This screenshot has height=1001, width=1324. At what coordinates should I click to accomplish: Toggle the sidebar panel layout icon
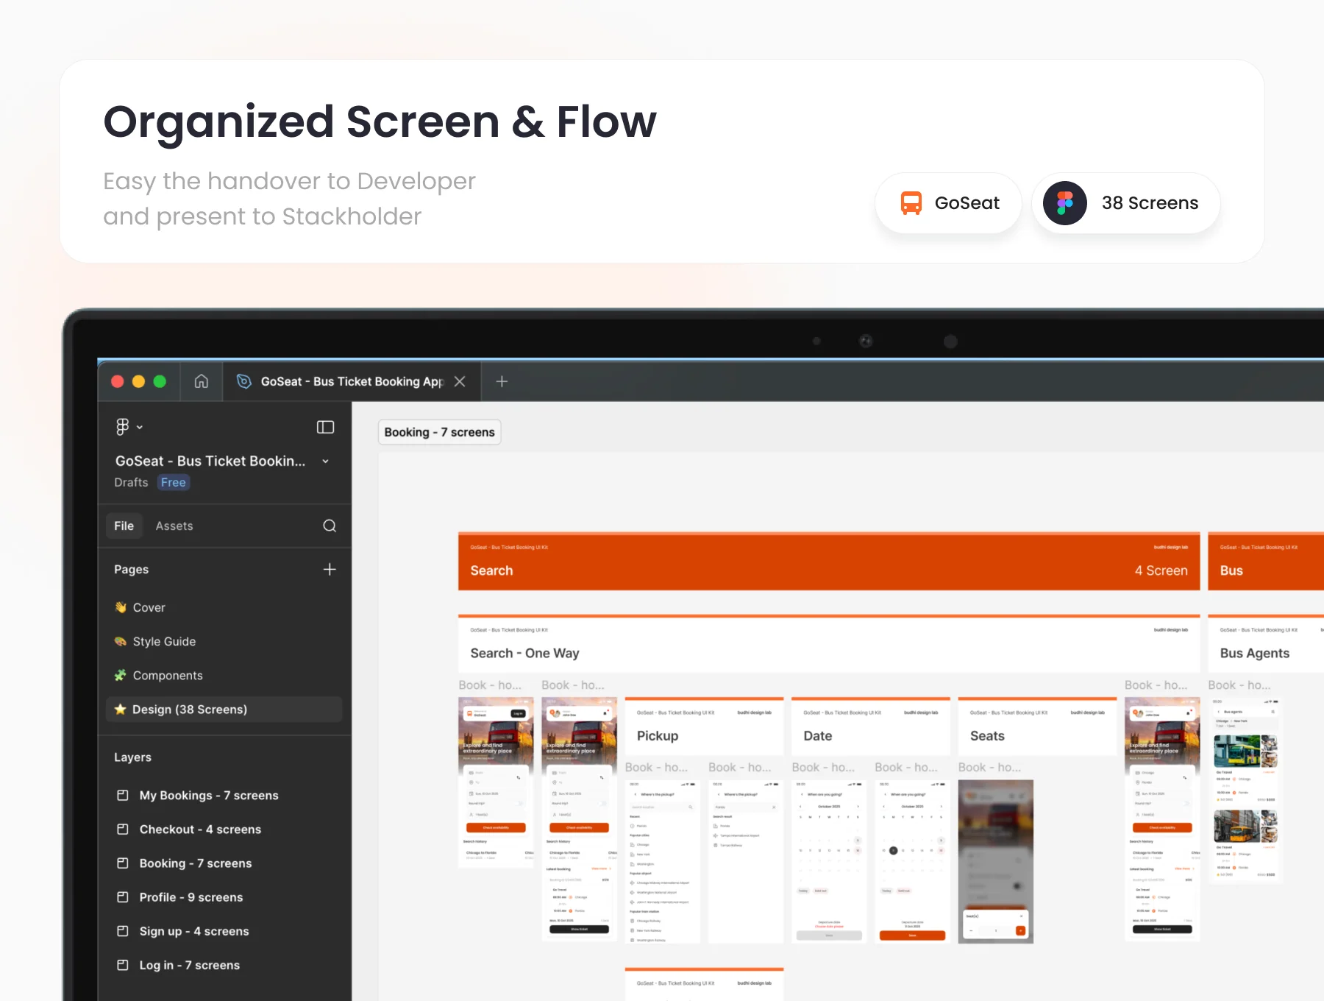point(325,427)
